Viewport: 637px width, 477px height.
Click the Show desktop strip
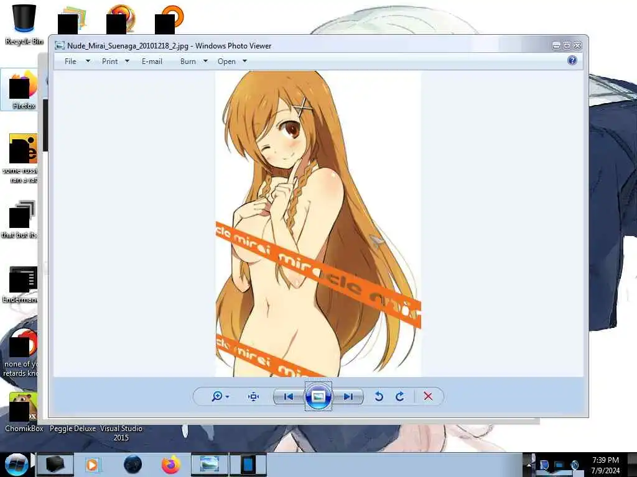click(x=633, y=465)
